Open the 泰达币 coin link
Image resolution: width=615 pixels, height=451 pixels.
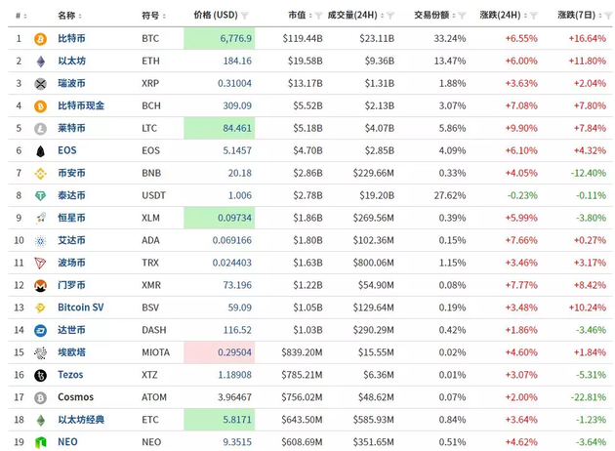(x=71, y=195)
